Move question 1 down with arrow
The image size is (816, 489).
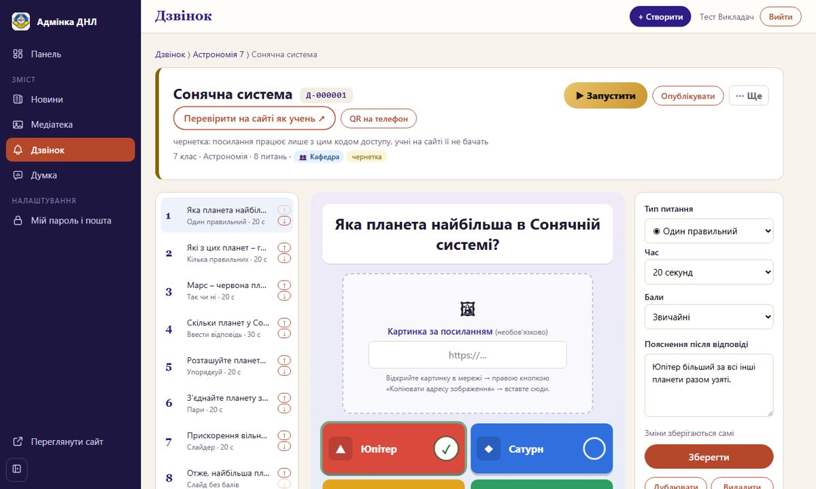[x=284, y=221]
